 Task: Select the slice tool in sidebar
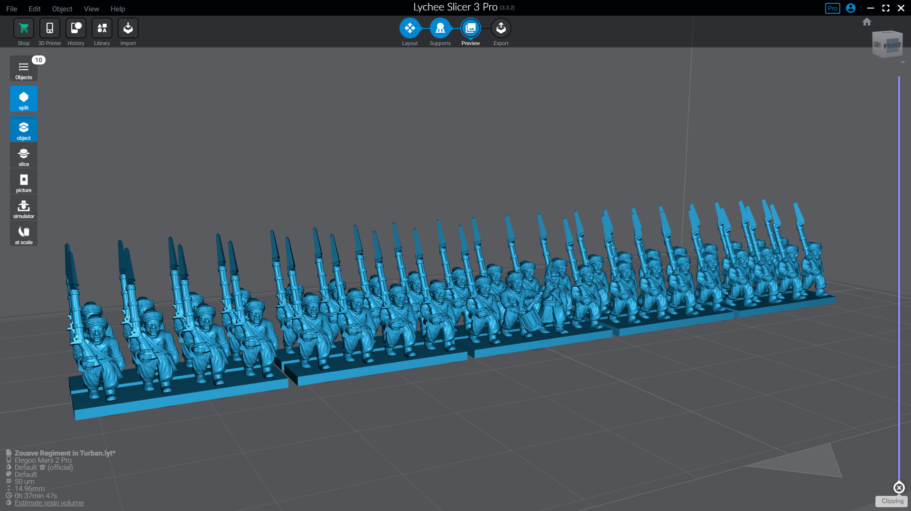point(23,155)
